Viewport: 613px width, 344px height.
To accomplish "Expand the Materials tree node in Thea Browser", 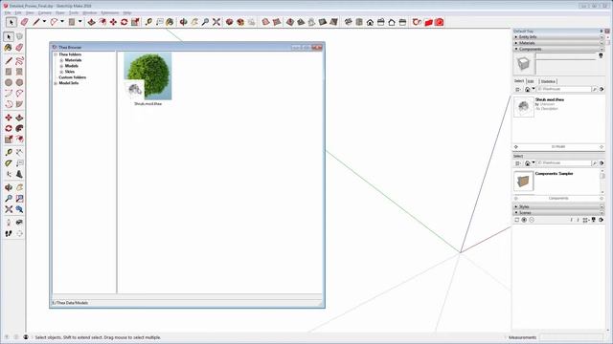I will pos(61,60).
